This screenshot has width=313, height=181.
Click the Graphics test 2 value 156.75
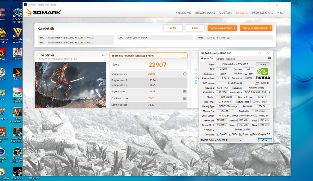point(152,85)
